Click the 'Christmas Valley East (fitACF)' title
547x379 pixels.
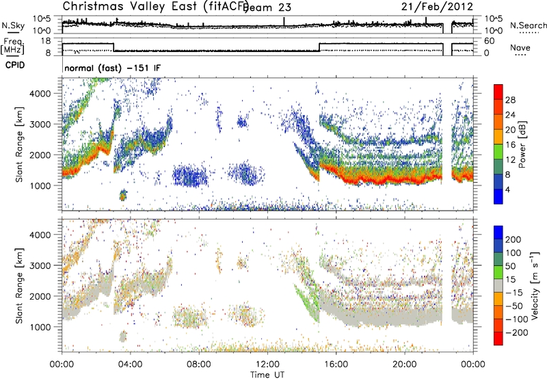156,6
